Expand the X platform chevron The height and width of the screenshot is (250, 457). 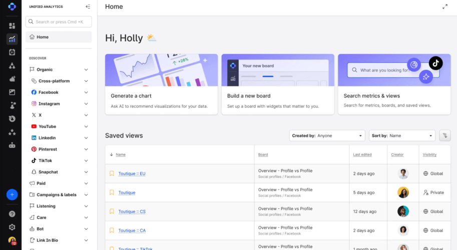coord(86,115)
